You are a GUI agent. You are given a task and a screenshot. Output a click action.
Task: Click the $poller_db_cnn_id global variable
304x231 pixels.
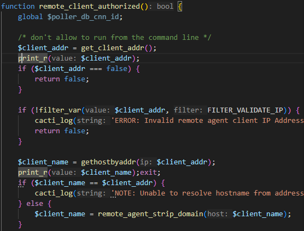pos(83,17)
